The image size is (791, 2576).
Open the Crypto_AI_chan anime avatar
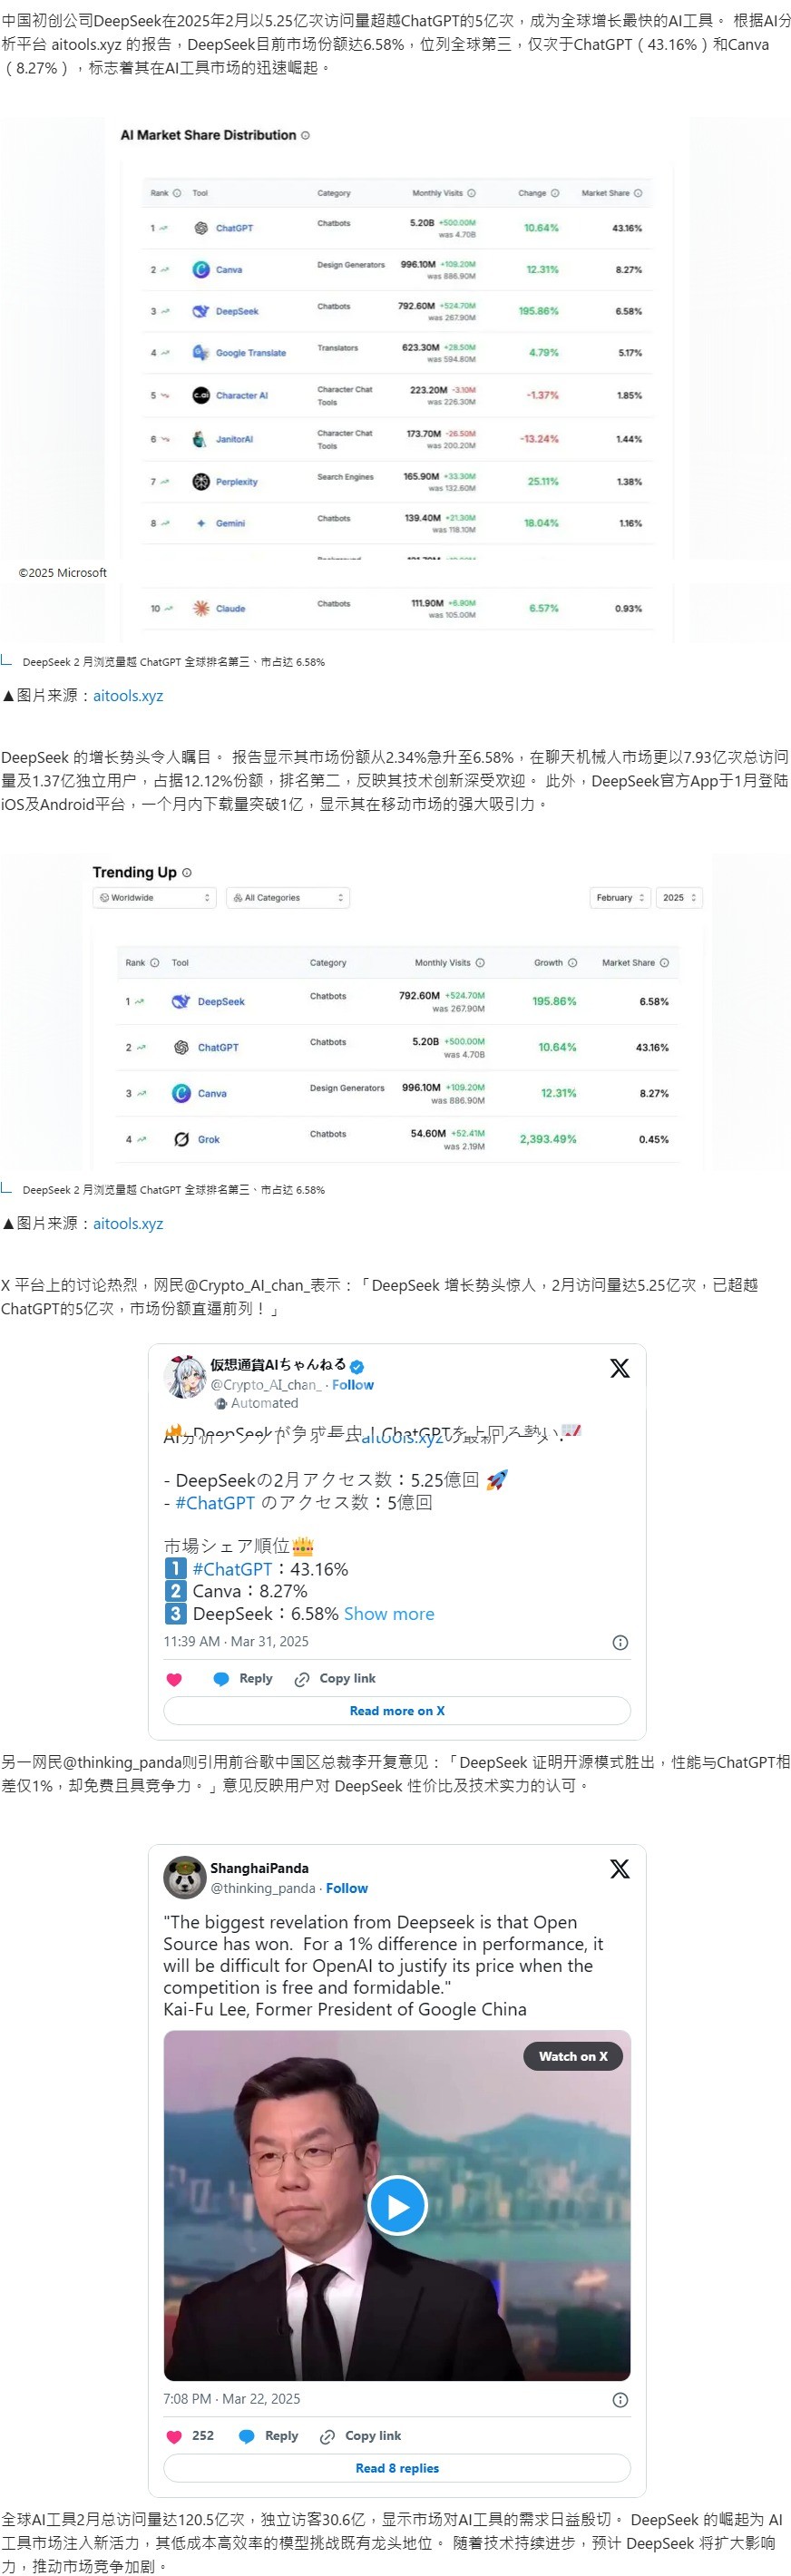click(184, 1377)
